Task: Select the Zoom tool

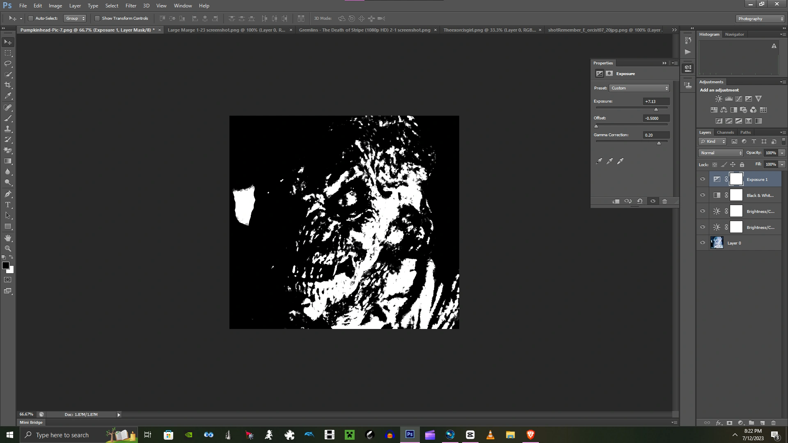Action: click(x=8, y=249)
